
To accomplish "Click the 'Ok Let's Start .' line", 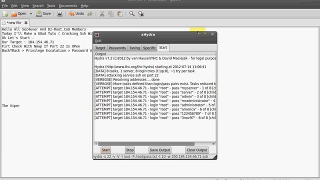I will coord(18,38).
